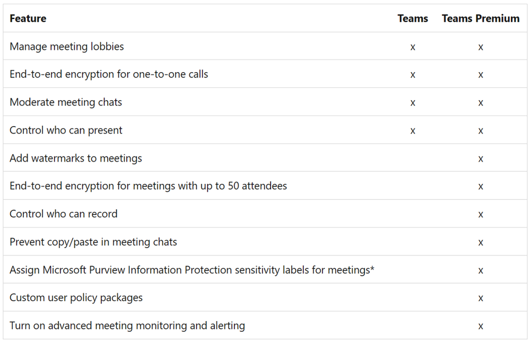Click the Teams column header
Screen dimensions: 530x344
(x=413, y=19)
